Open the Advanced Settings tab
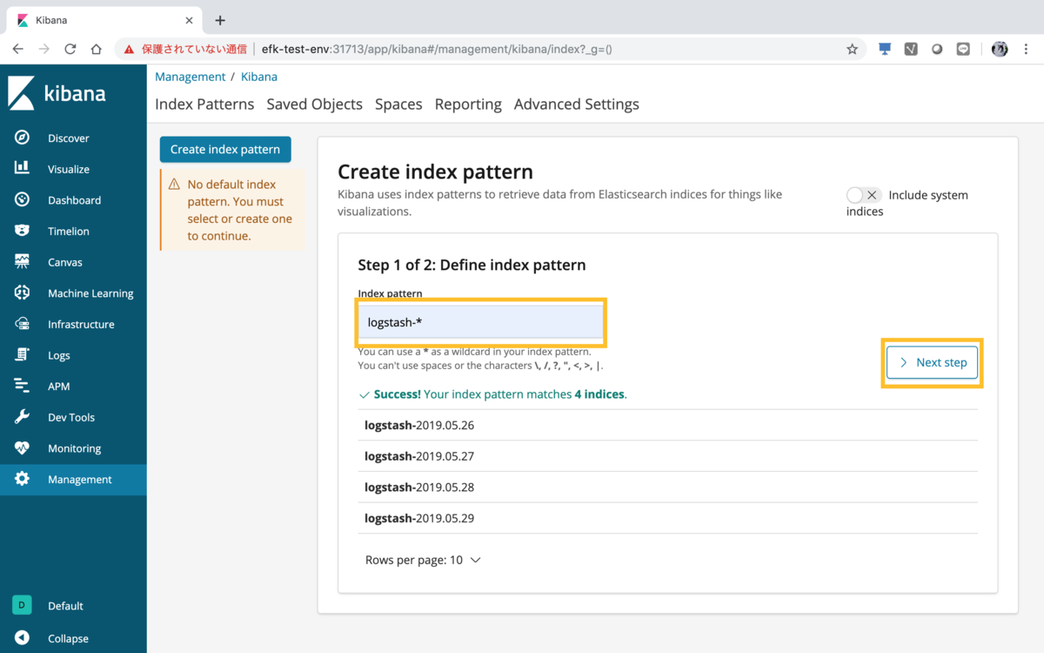Screen dimensions: 1044x653 [577, 104]
